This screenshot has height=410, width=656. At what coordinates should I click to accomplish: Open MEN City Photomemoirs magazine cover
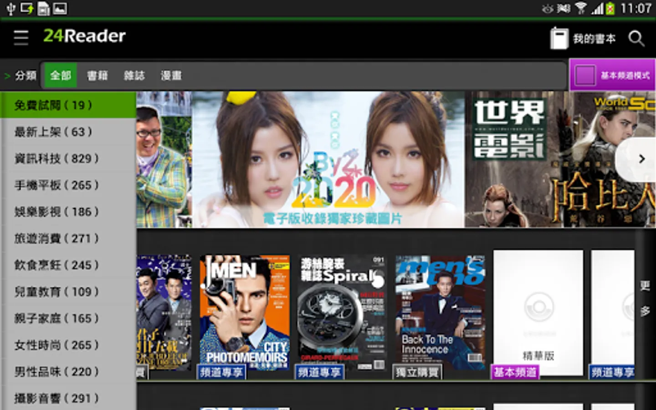tap(245, 312)
